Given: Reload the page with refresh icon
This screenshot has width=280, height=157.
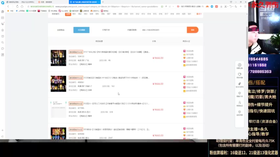Looking at the screenshot, I should pos(17,6).
